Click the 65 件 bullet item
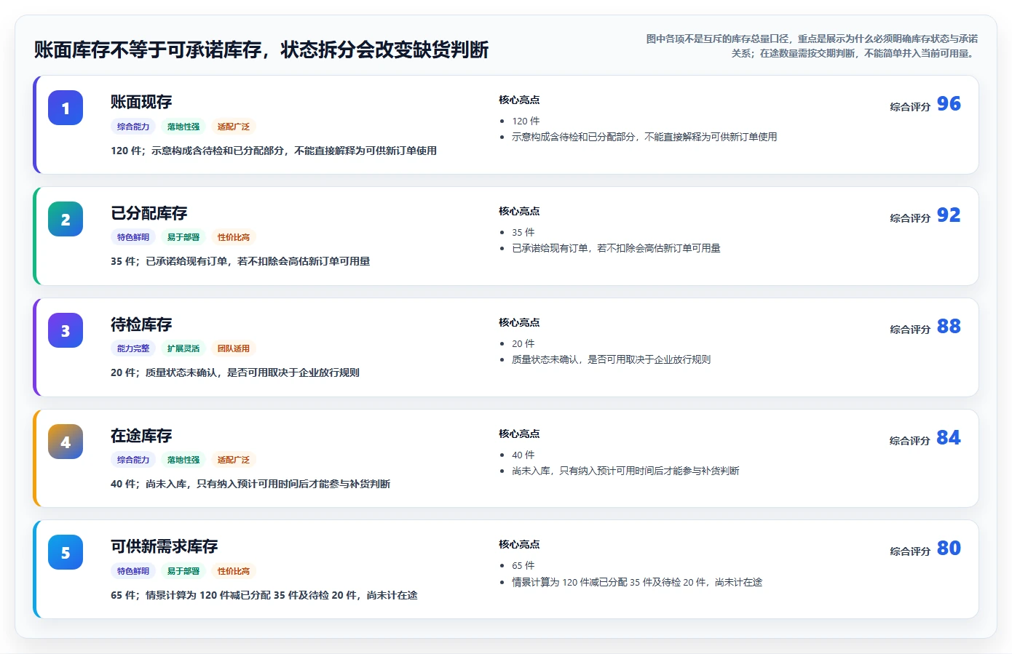The image size is (1012, 654). pos(523,566)
